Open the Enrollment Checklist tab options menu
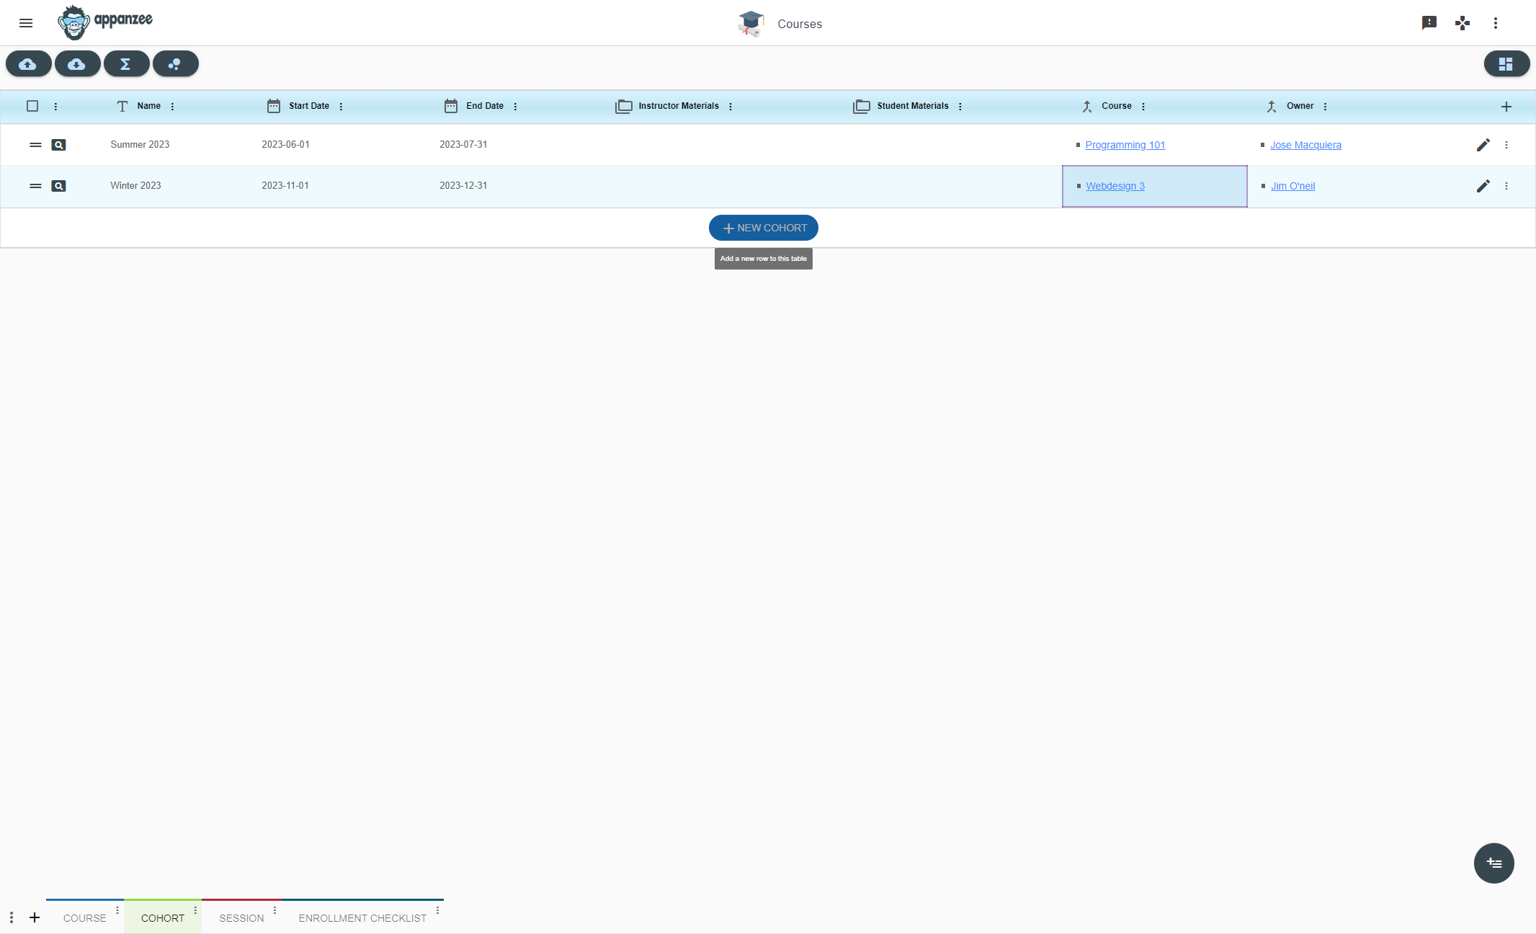 [437, 911]
